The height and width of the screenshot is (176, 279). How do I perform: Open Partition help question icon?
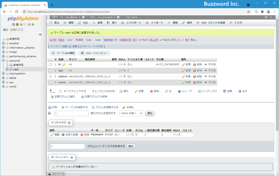(72, 157)
